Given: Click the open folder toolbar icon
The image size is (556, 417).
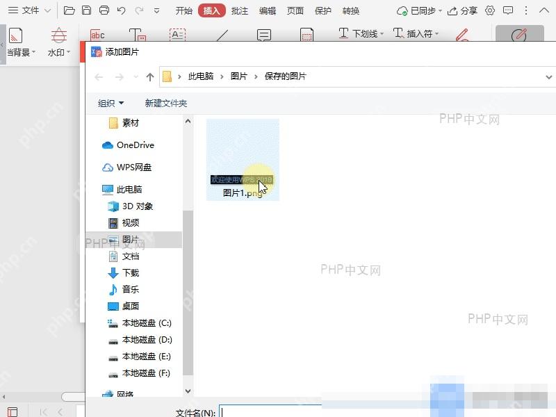Looking at the screenshot, I should (x=69, y=10).
